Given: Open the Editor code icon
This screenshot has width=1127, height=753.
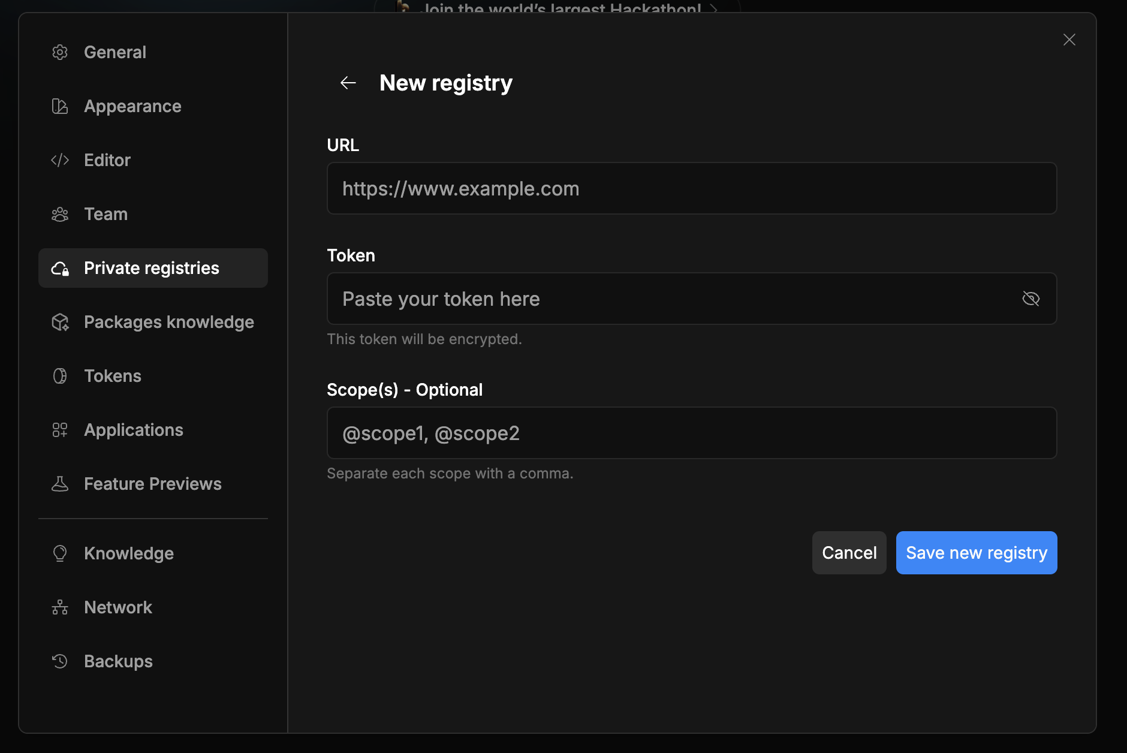Looking at the screenshot, I should pyautogui.click(x=61, y=160).
